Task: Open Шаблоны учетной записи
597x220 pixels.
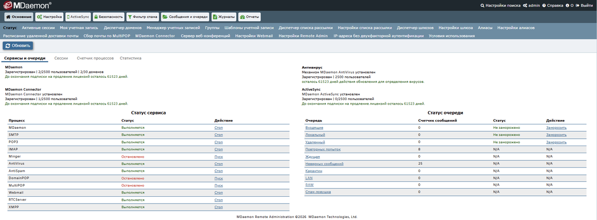Action: pyautogui.click(x=249, y=28)
